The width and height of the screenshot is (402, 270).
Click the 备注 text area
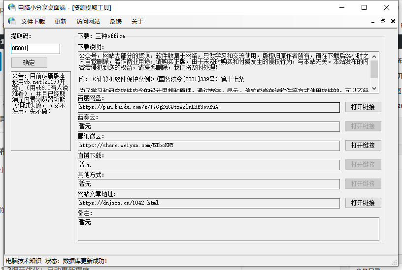(229, 229)
